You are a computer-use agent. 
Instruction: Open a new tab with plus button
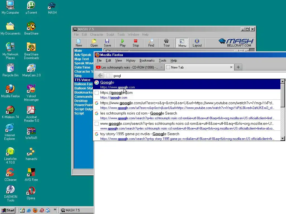(238, 67)
